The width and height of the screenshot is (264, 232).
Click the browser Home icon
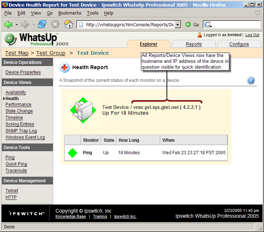[68, 24]
